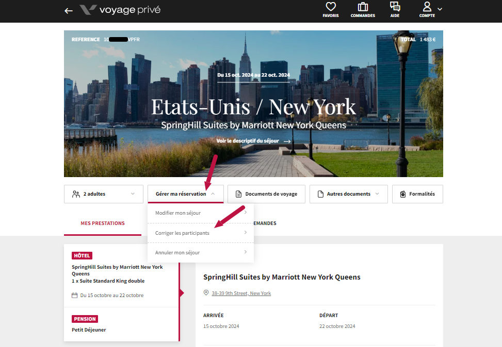The image size is (502, 347).
Task: Click the SpringHill Suites detail heading
Action: point(282,277)
